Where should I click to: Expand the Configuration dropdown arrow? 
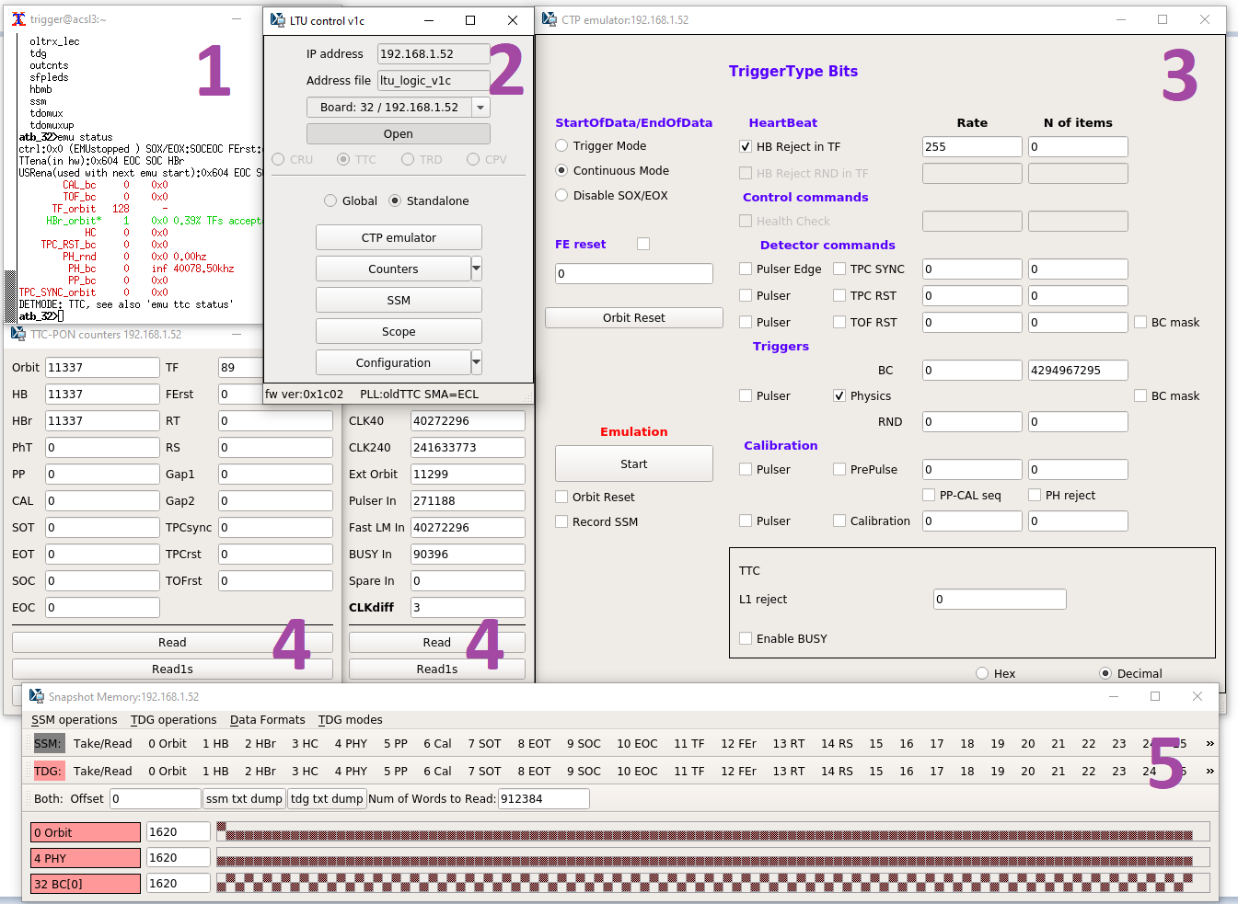[x=476, y=362]
